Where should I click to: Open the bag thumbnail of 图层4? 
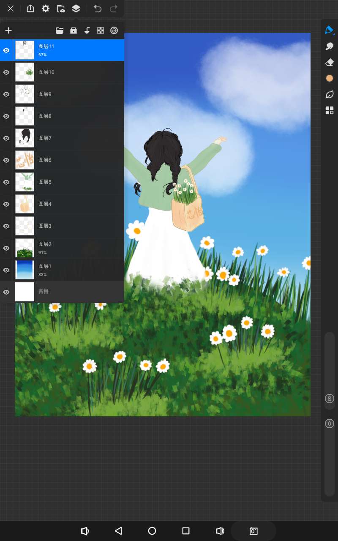(25, 204)
